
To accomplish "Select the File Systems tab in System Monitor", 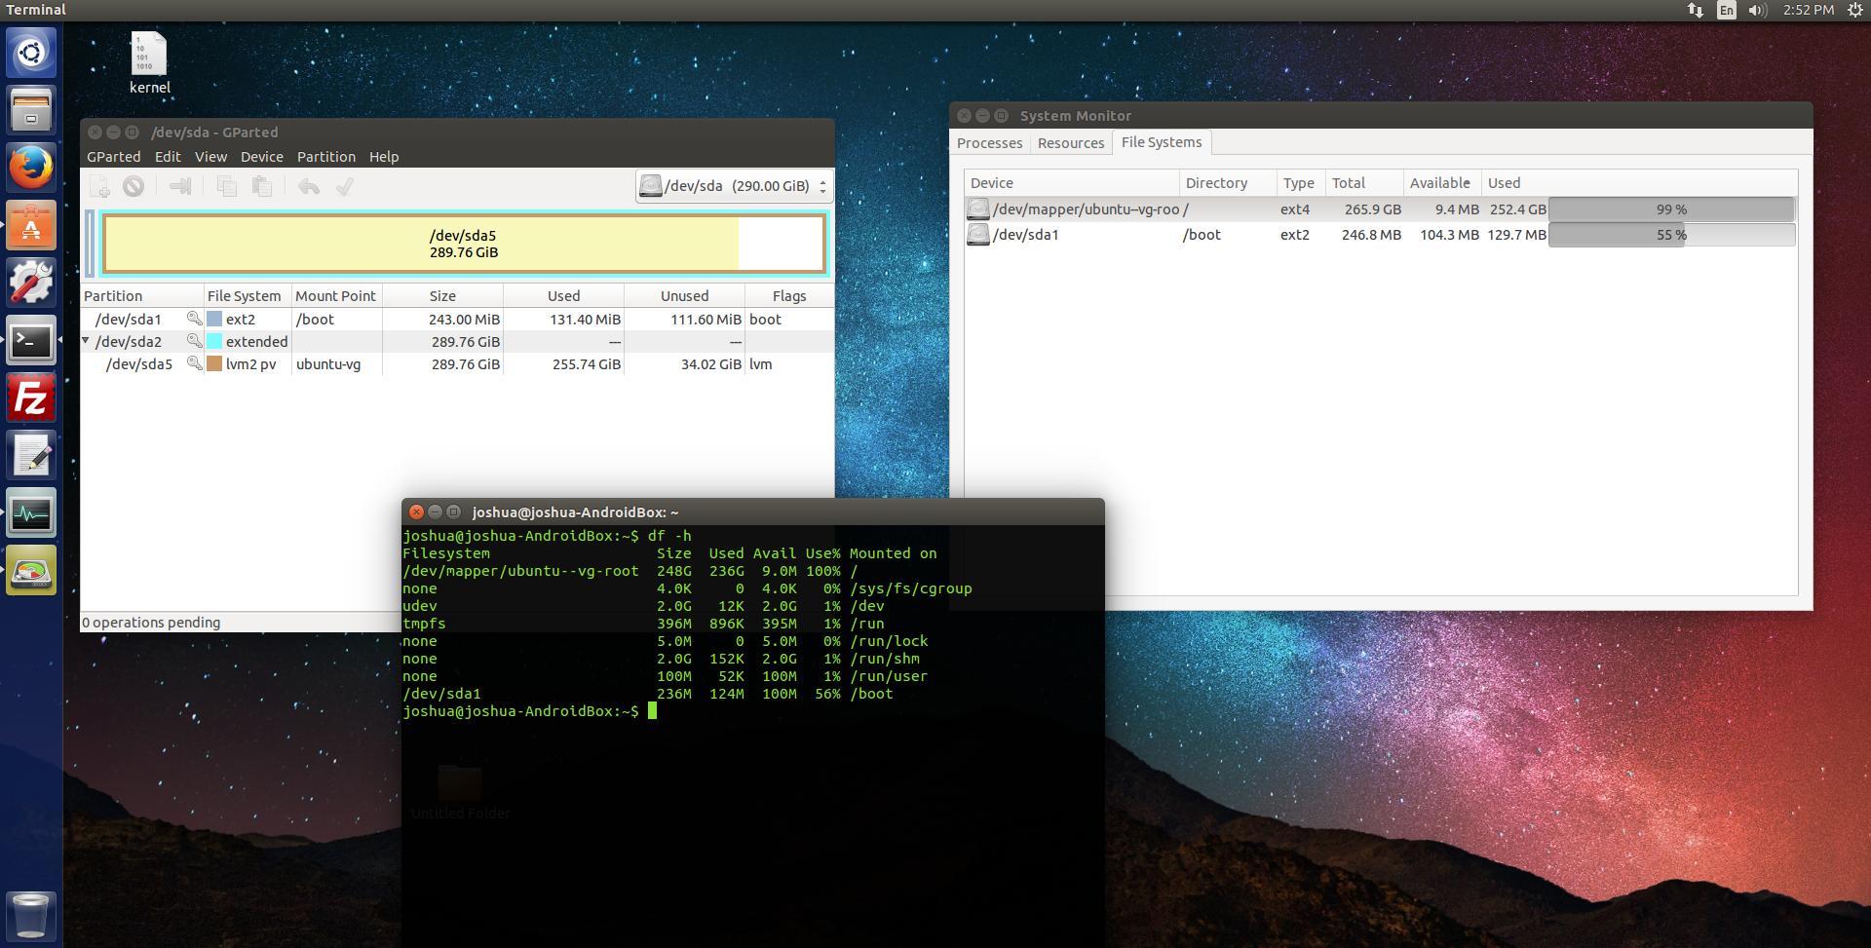I will click(1162, 142).
